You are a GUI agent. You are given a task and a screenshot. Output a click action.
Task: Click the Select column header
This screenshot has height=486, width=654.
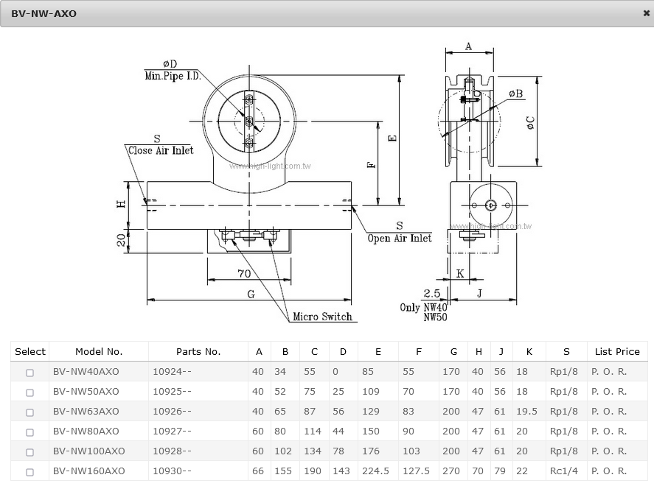(30, 352)
